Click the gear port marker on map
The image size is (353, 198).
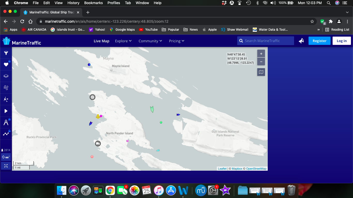[93, 97]
